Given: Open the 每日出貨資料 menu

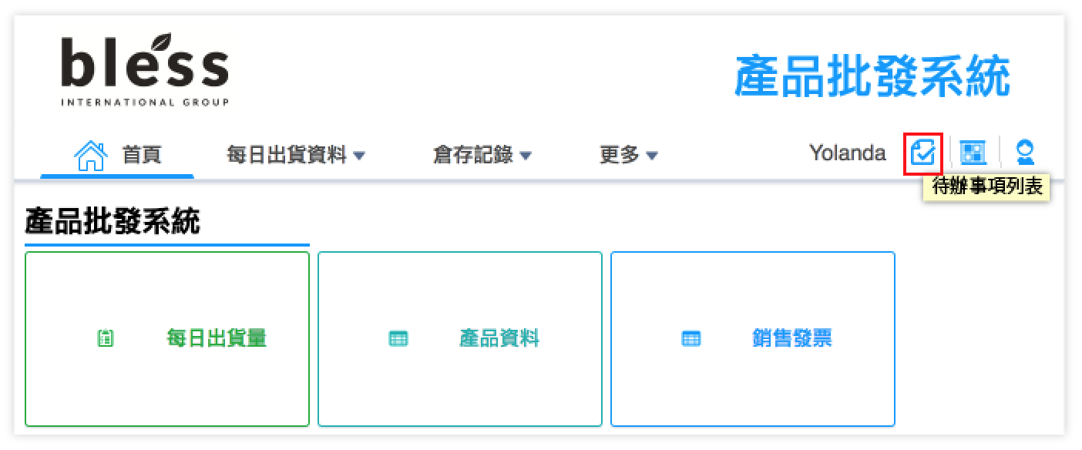Looking at the screenshot, I should (x=295, y=155).
